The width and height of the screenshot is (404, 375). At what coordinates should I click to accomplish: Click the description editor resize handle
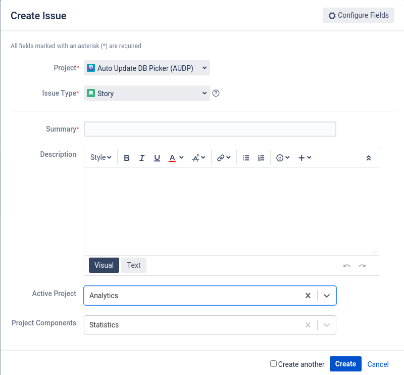(x=375, y=252)
